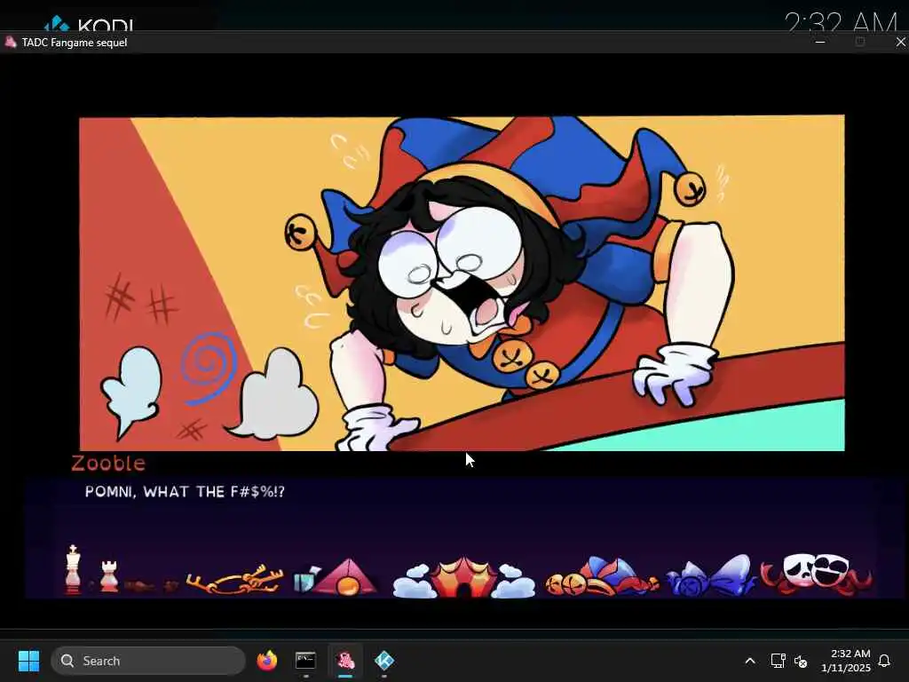
Task: Open the notifications bell
Action: (x=884, y=661)
